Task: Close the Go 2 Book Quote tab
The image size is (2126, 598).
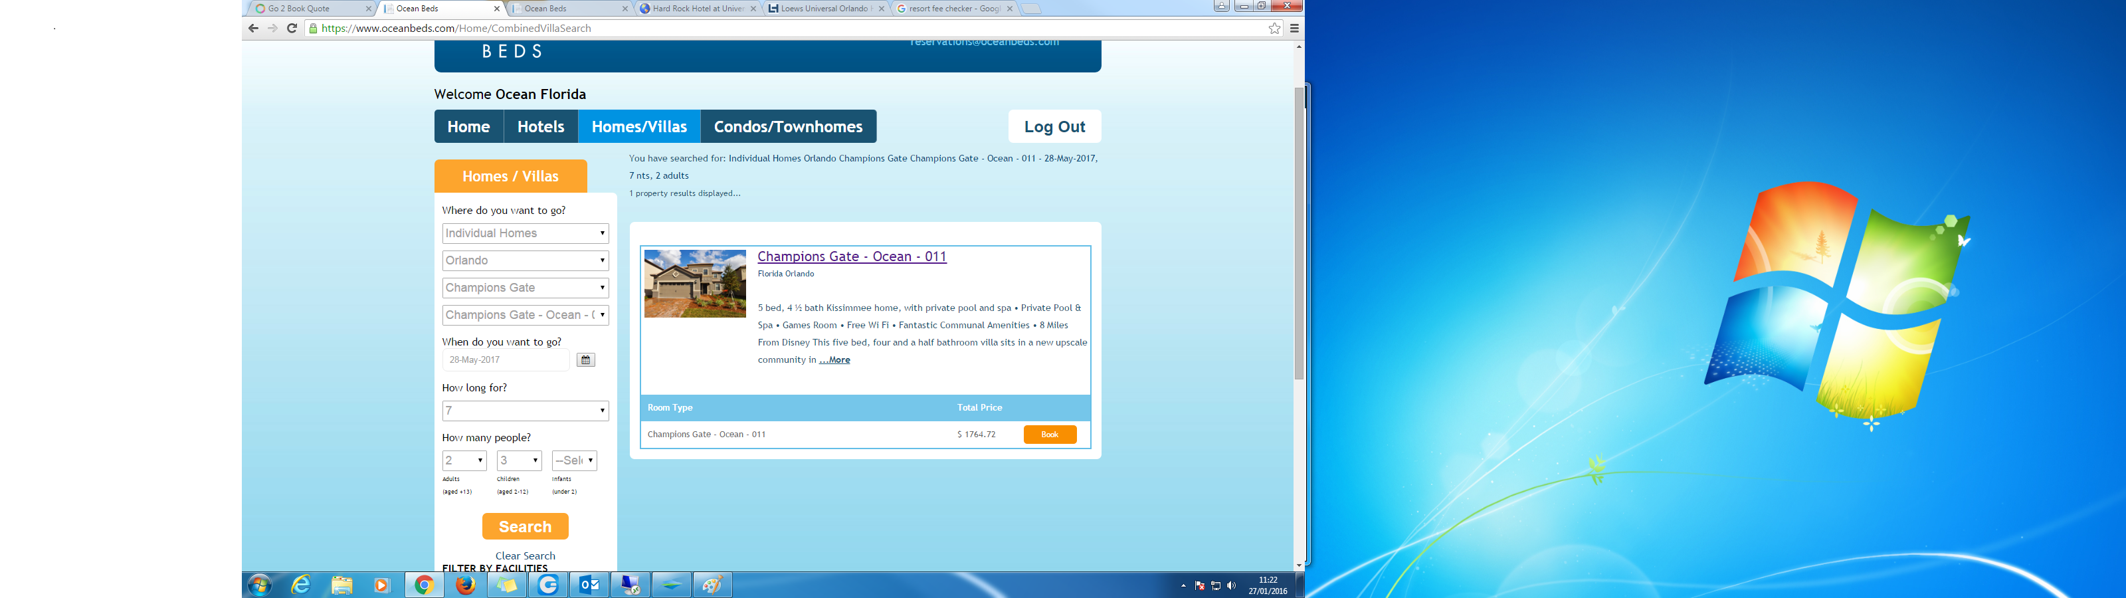Action: point(368,9)
